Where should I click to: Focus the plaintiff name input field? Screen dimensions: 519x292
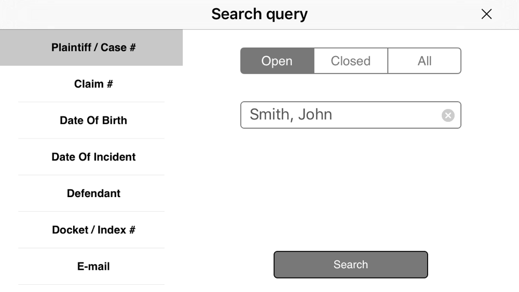point(350,115)
